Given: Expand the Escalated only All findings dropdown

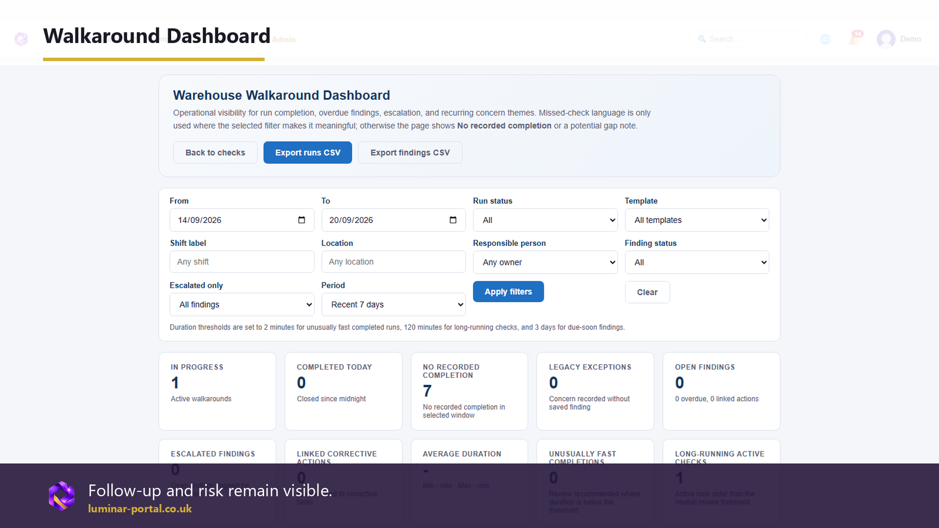Looking at the screenshot, I should click(242, 305).
